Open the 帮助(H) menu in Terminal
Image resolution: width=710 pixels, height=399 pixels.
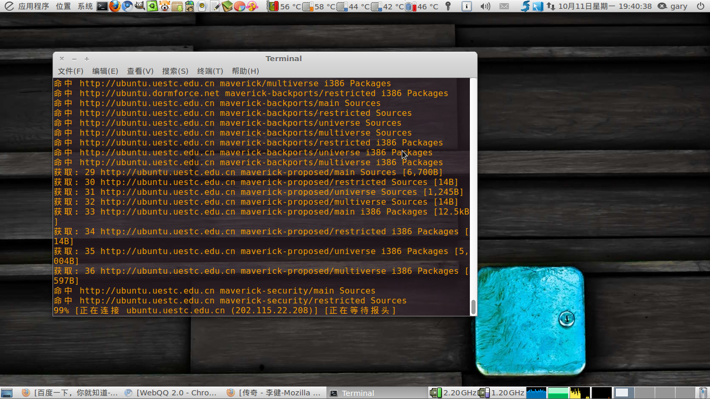coord(245,71)
